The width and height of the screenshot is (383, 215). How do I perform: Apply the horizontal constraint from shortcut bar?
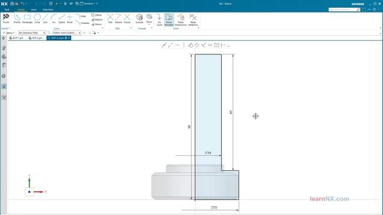point(177,45)
